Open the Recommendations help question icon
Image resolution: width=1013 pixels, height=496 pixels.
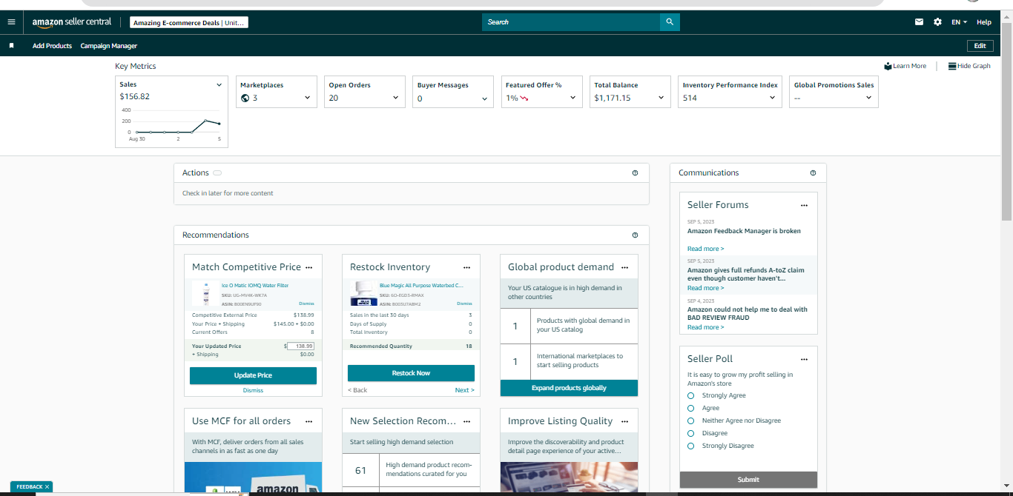[x=635, y=235]
